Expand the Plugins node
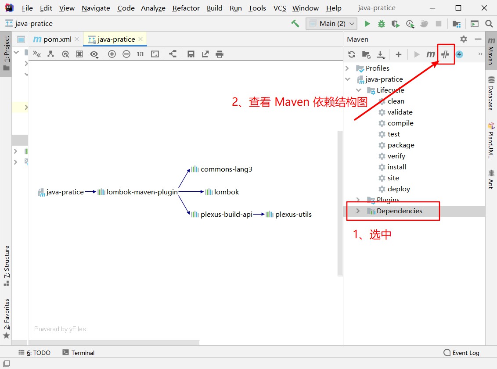 point(358,200)
